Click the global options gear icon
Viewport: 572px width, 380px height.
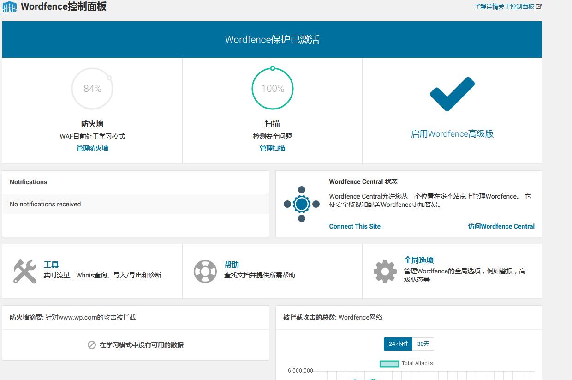(385, 271)
